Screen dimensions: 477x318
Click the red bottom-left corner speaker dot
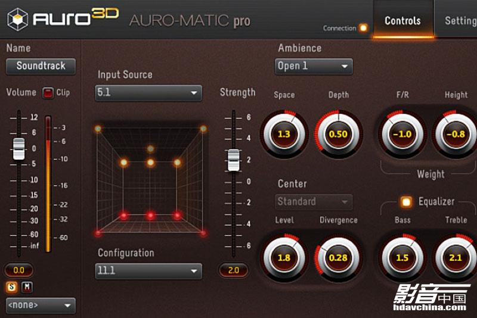point(98,233)
